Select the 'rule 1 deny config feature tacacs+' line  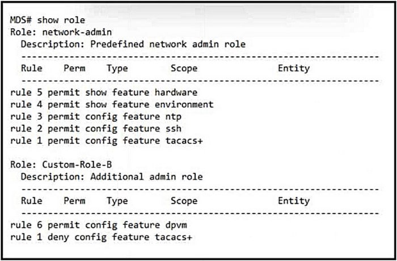tap(101, 237)
